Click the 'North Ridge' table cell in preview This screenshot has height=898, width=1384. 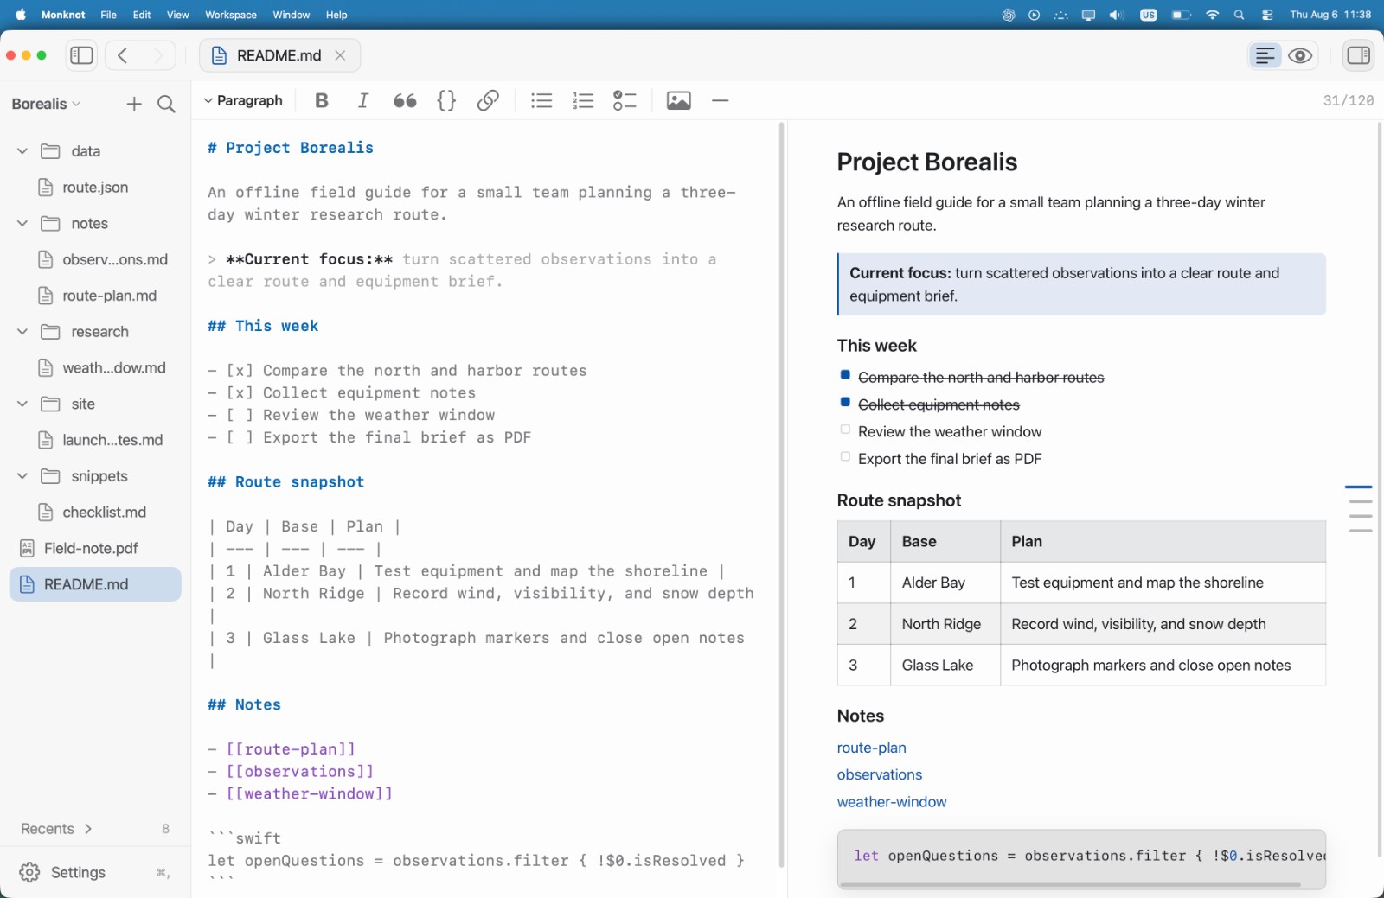click(x=945, y=624)
